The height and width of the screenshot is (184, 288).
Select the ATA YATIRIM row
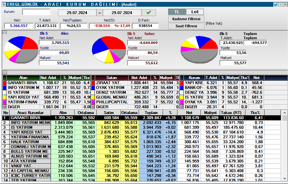(x=141, y=161)
